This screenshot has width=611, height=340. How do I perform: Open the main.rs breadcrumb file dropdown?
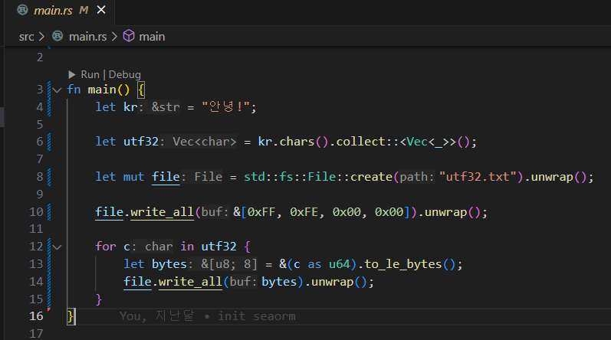click(x=89, y=36)
